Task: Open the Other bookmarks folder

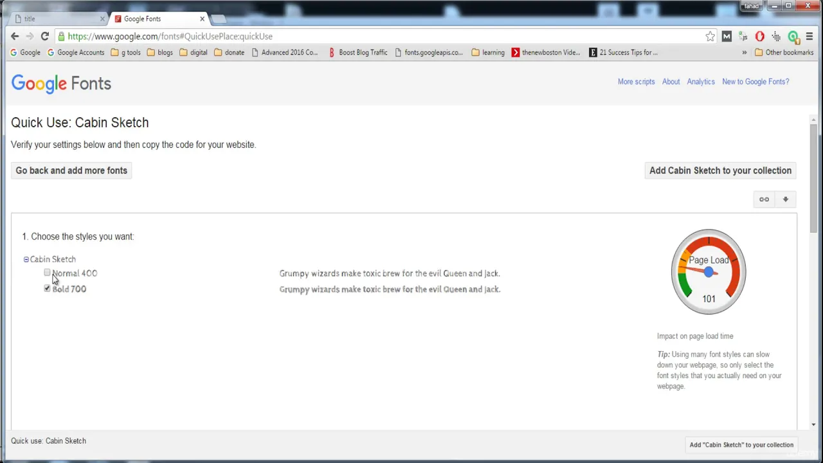Action: click(x=784, y=53)
